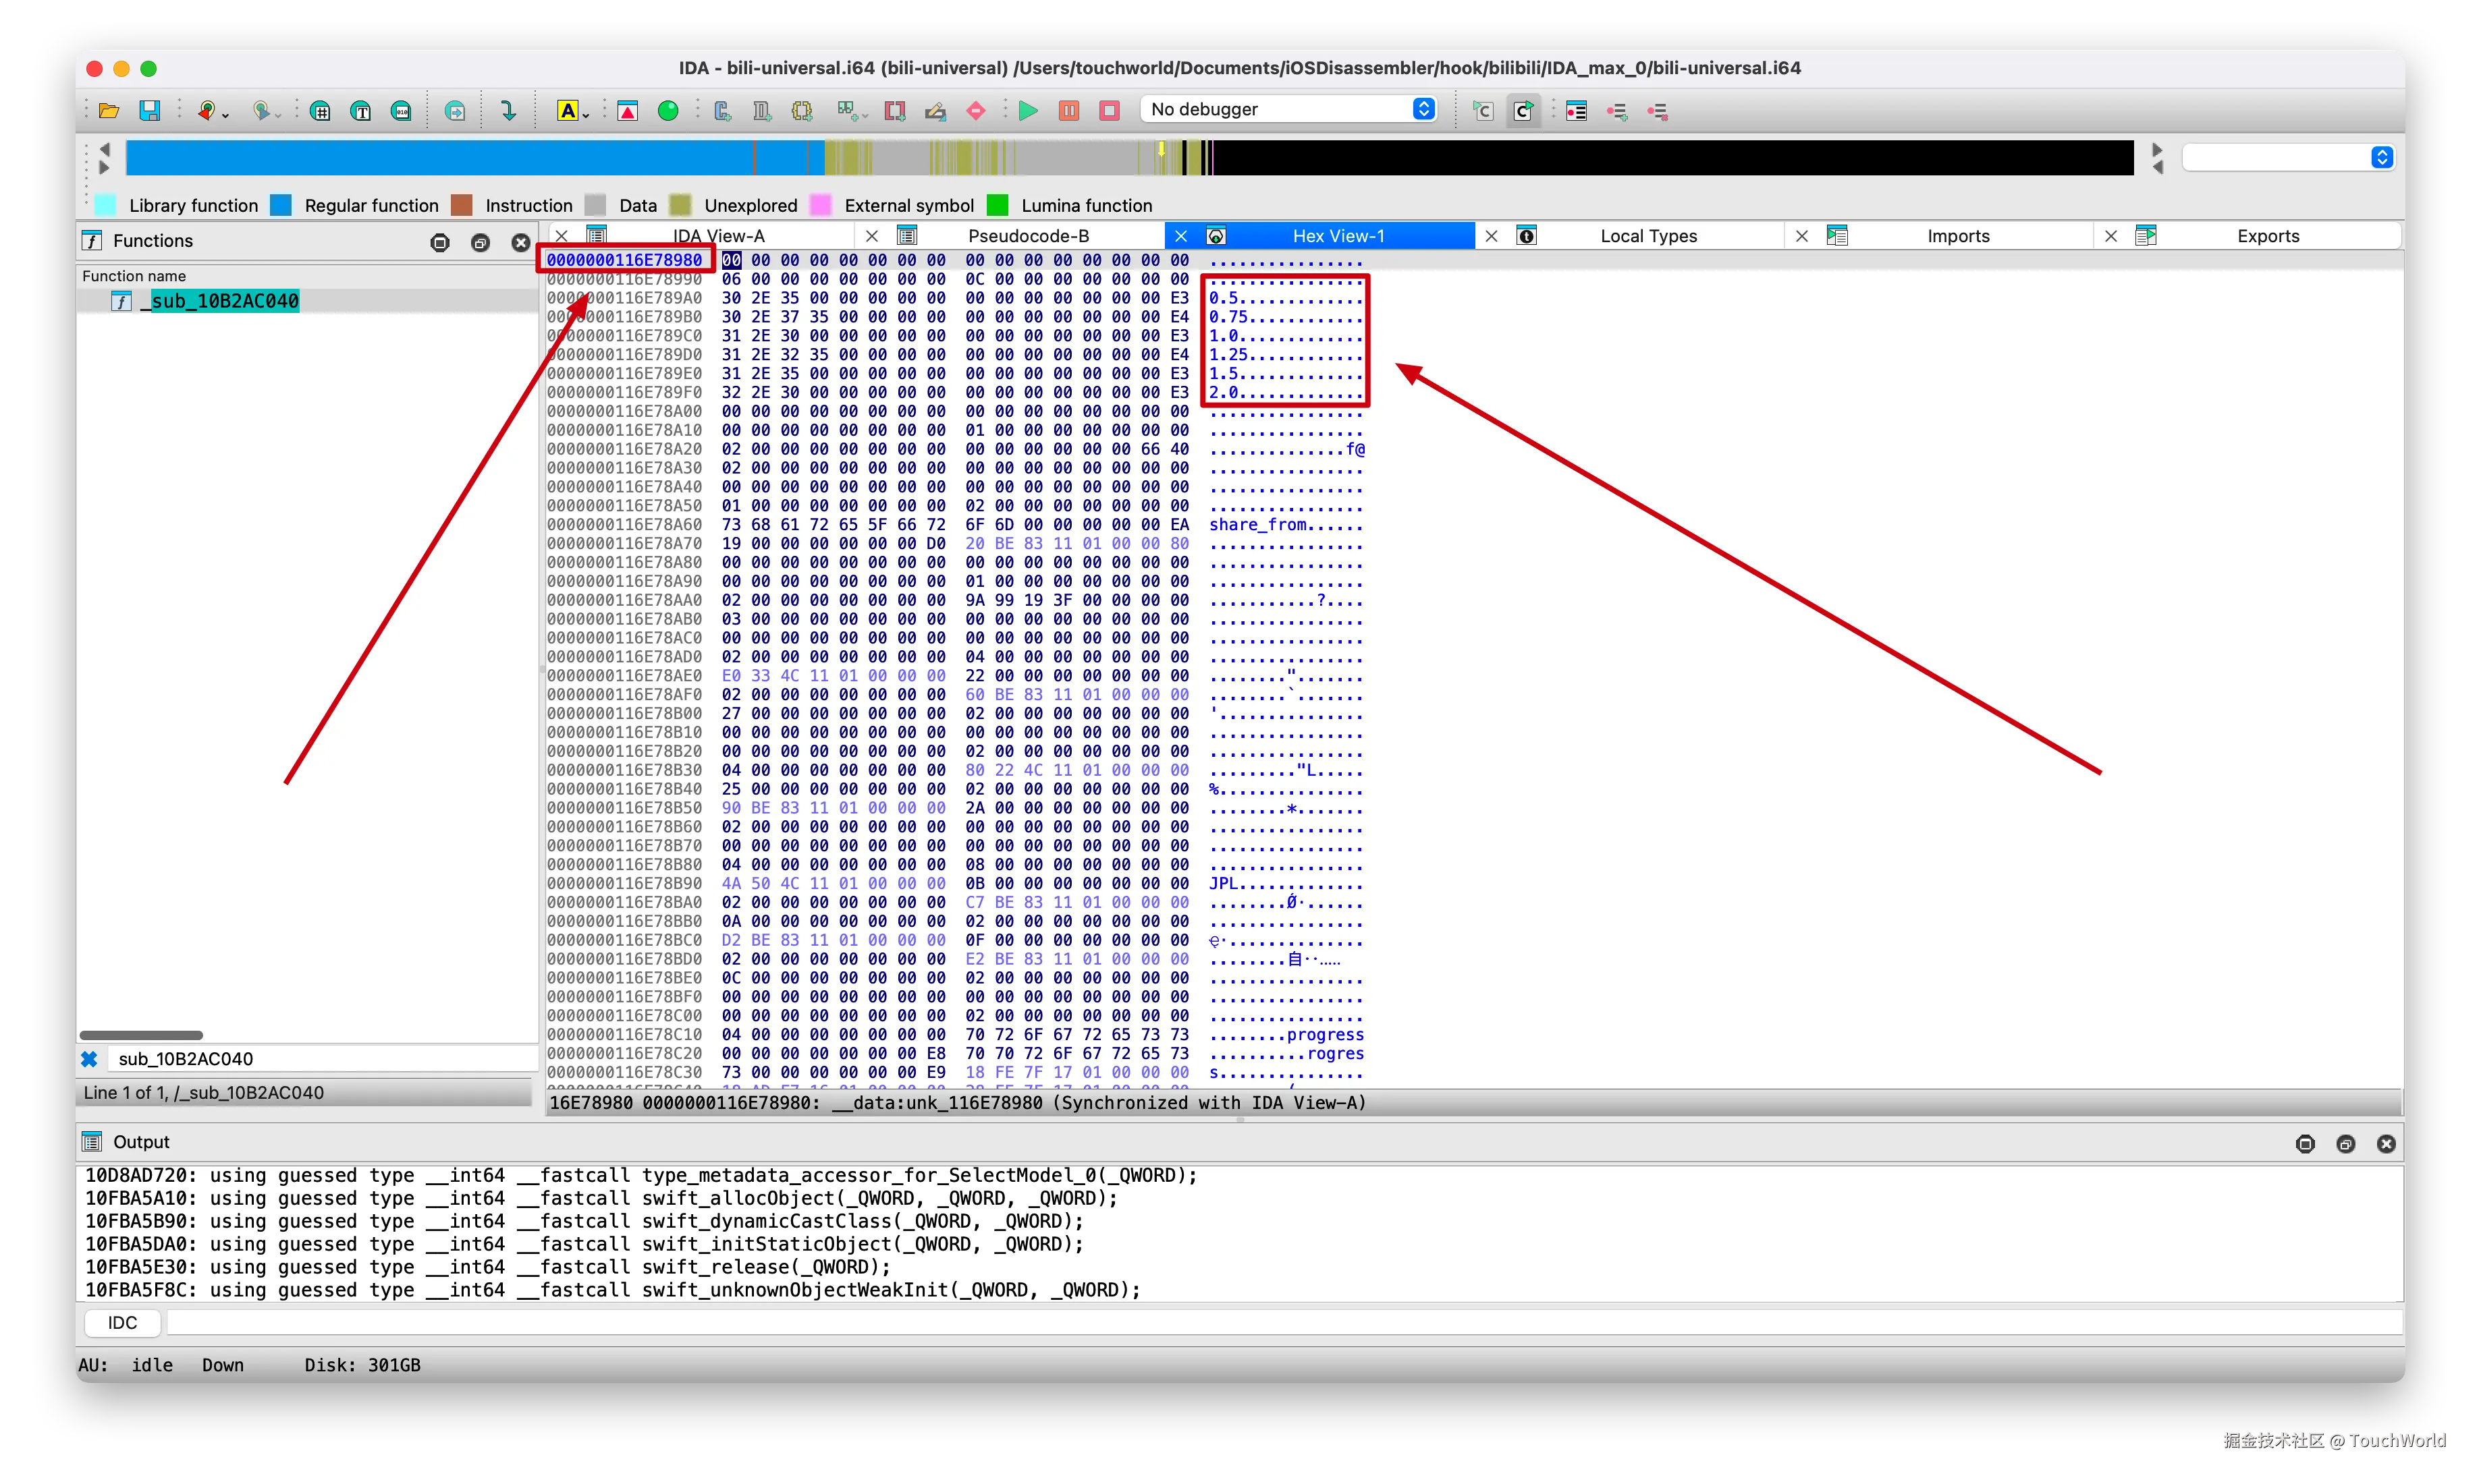Open a file with the folder icon
Viewport: 2481px width, 1484px height.
tap(109, 110)
